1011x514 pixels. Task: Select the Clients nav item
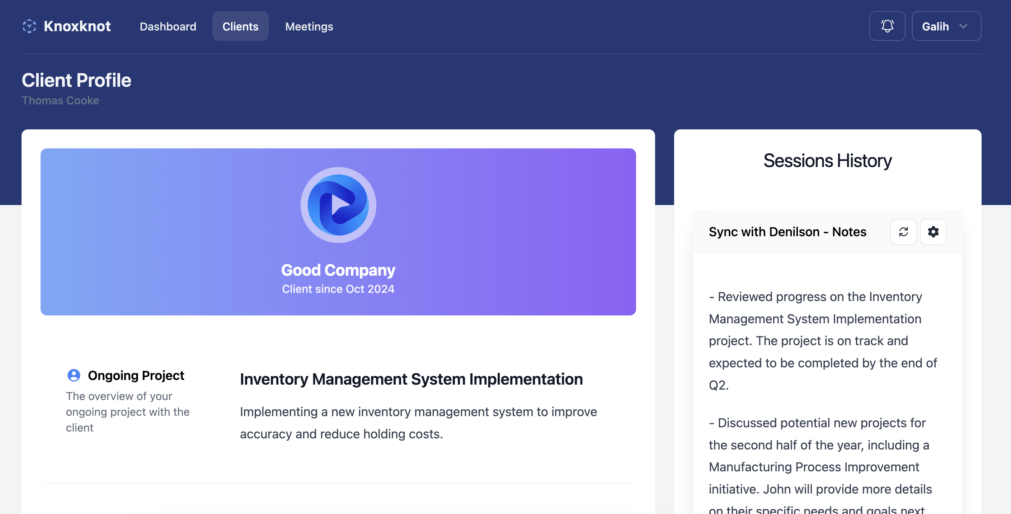pyautogui.click(x=240, y=26)
